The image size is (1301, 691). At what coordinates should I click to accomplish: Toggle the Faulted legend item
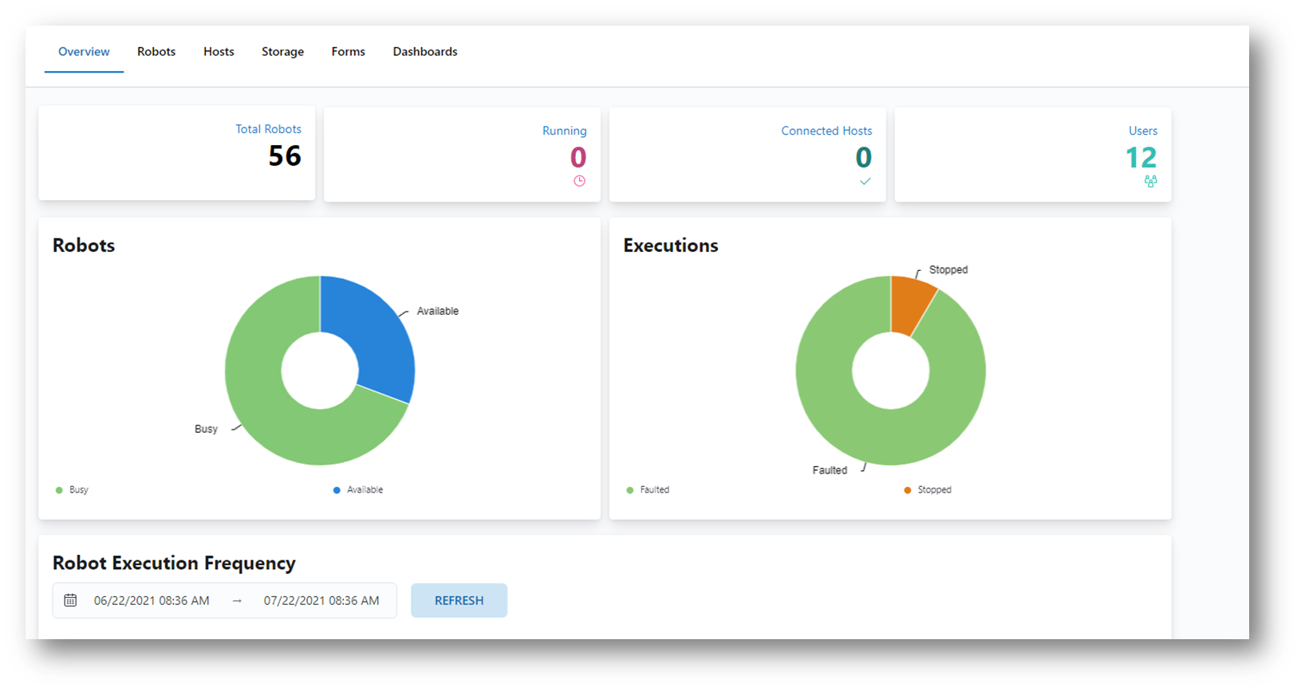click(648, 490)
